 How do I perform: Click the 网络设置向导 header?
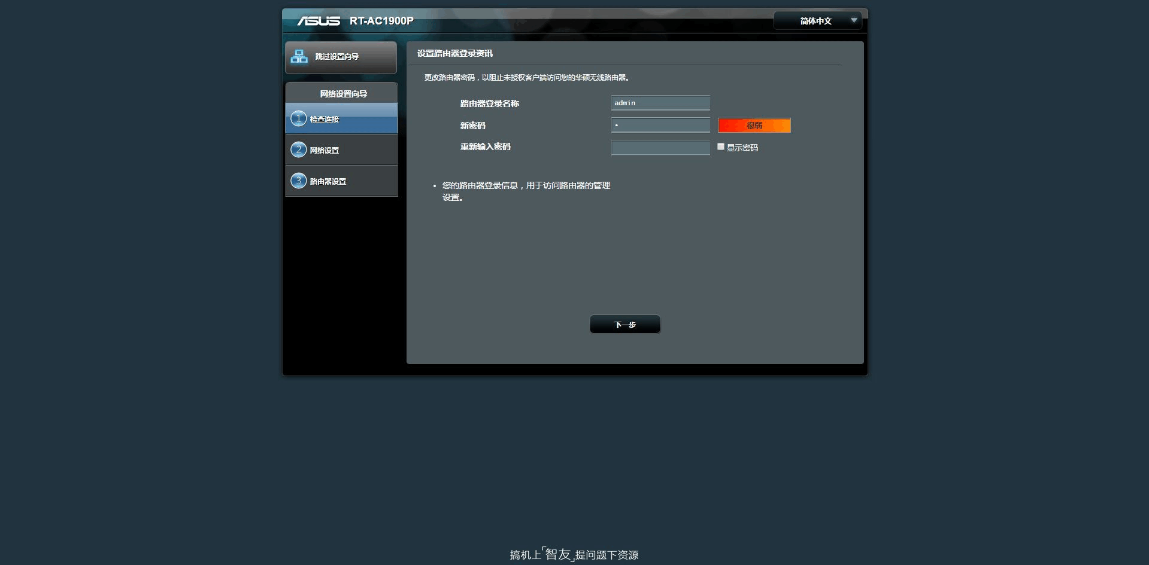343,94
